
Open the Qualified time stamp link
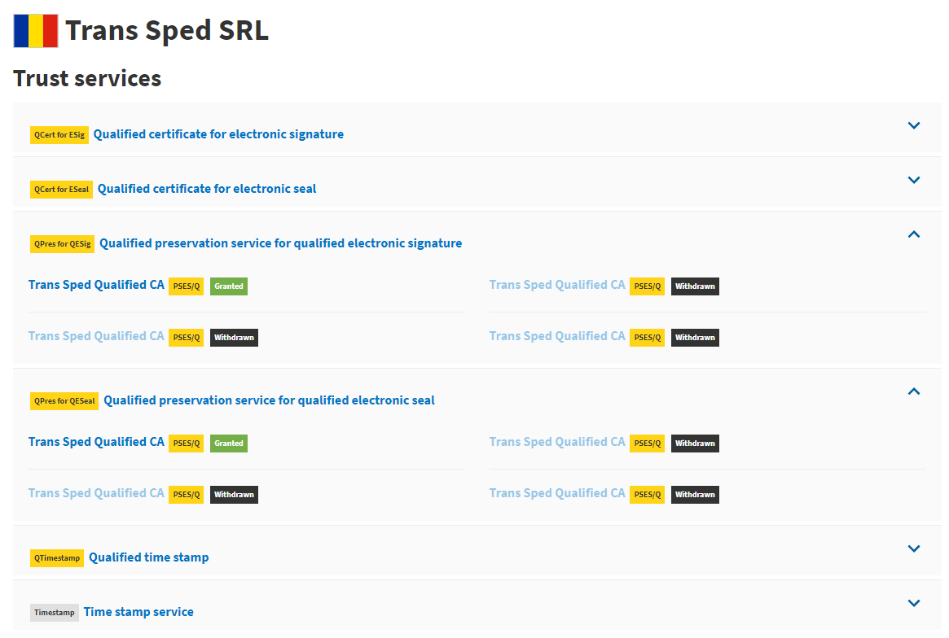tap(149, 557)
